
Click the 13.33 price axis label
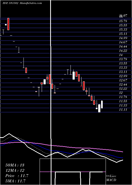[x=123, y=68]
